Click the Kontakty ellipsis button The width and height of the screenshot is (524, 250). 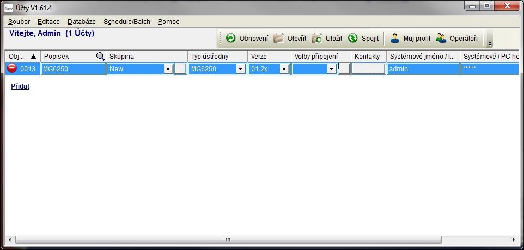368,69
